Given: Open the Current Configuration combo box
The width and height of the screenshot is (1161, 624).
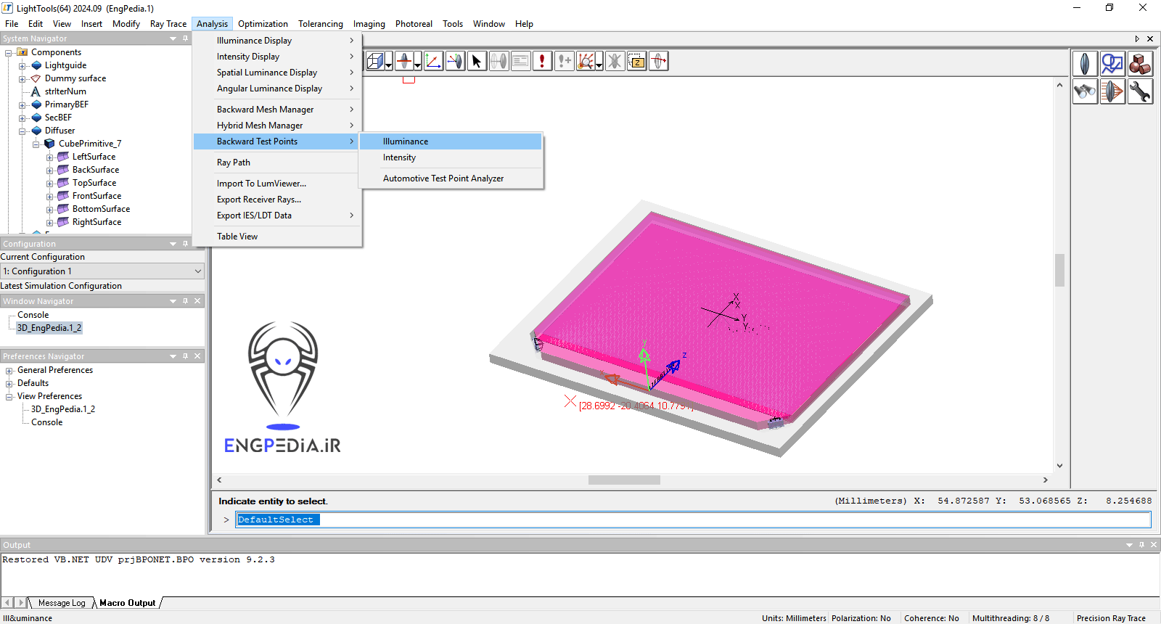Looking at the screenshot, I should [102, 271].
